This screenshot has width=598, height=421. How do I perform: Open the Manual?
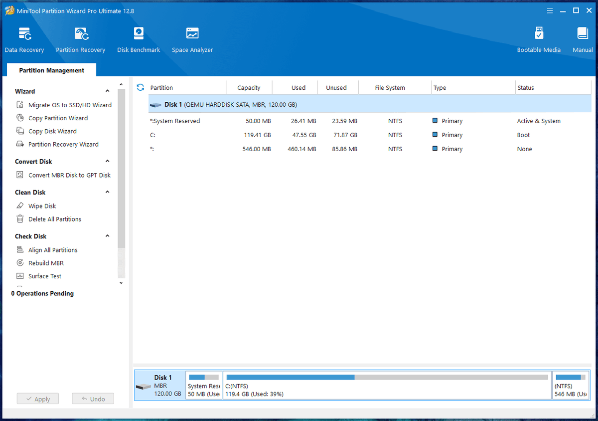[582, 39]
